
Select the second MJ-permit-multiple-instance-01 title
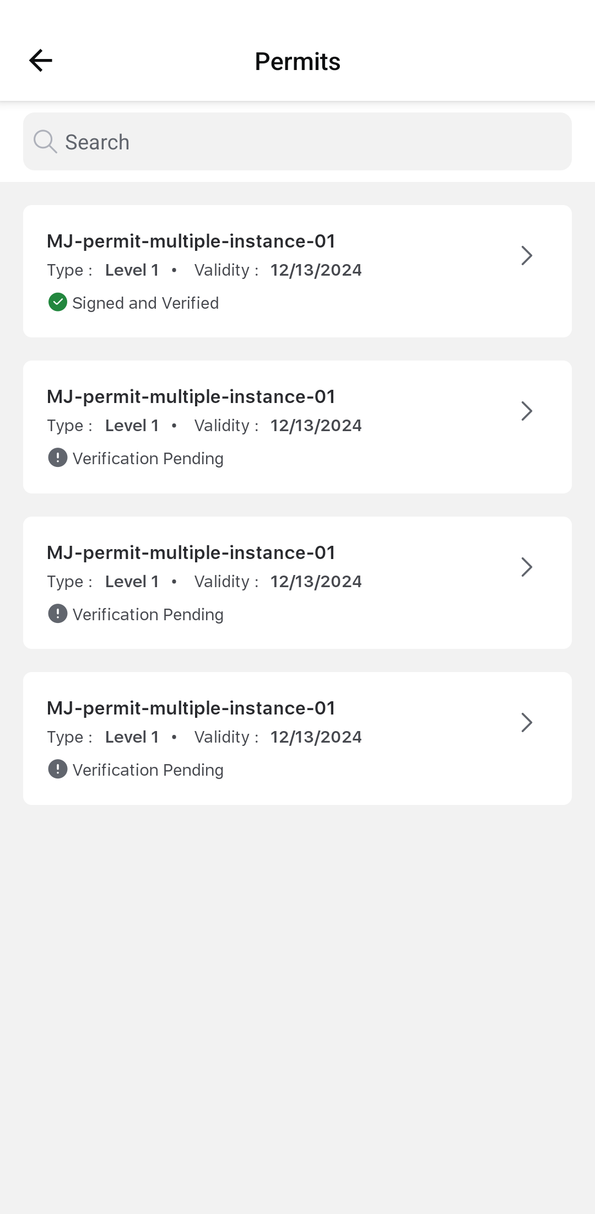(191, 396)
